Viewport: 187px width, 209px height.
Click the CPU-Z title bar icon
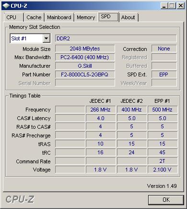pyautogui.click(x=6, y=6)
